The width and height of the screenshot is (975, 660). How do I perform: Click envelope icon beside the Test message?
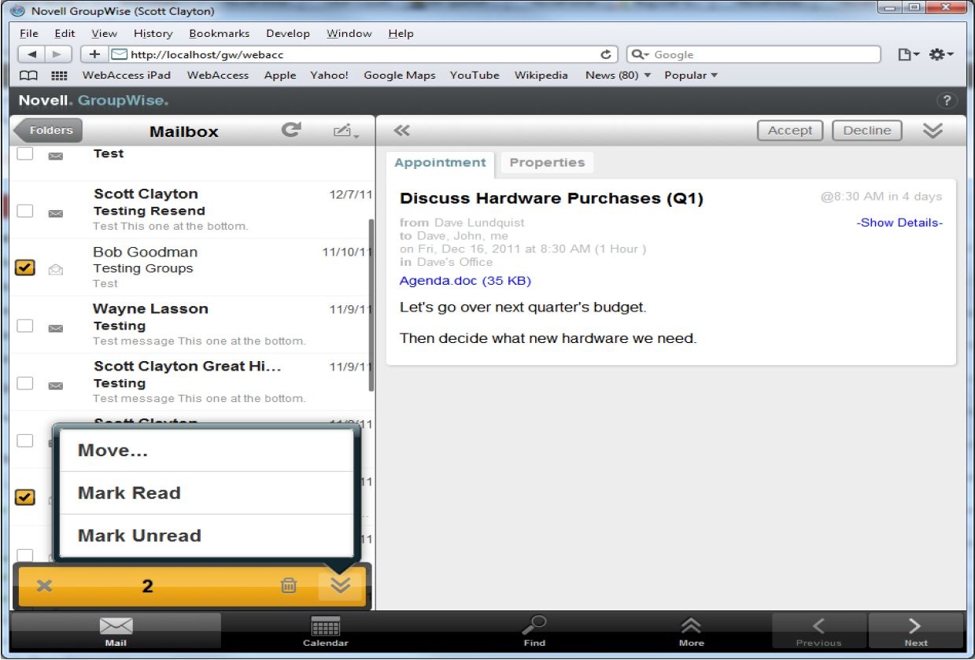pyautogui.click(x=56, y=156)
